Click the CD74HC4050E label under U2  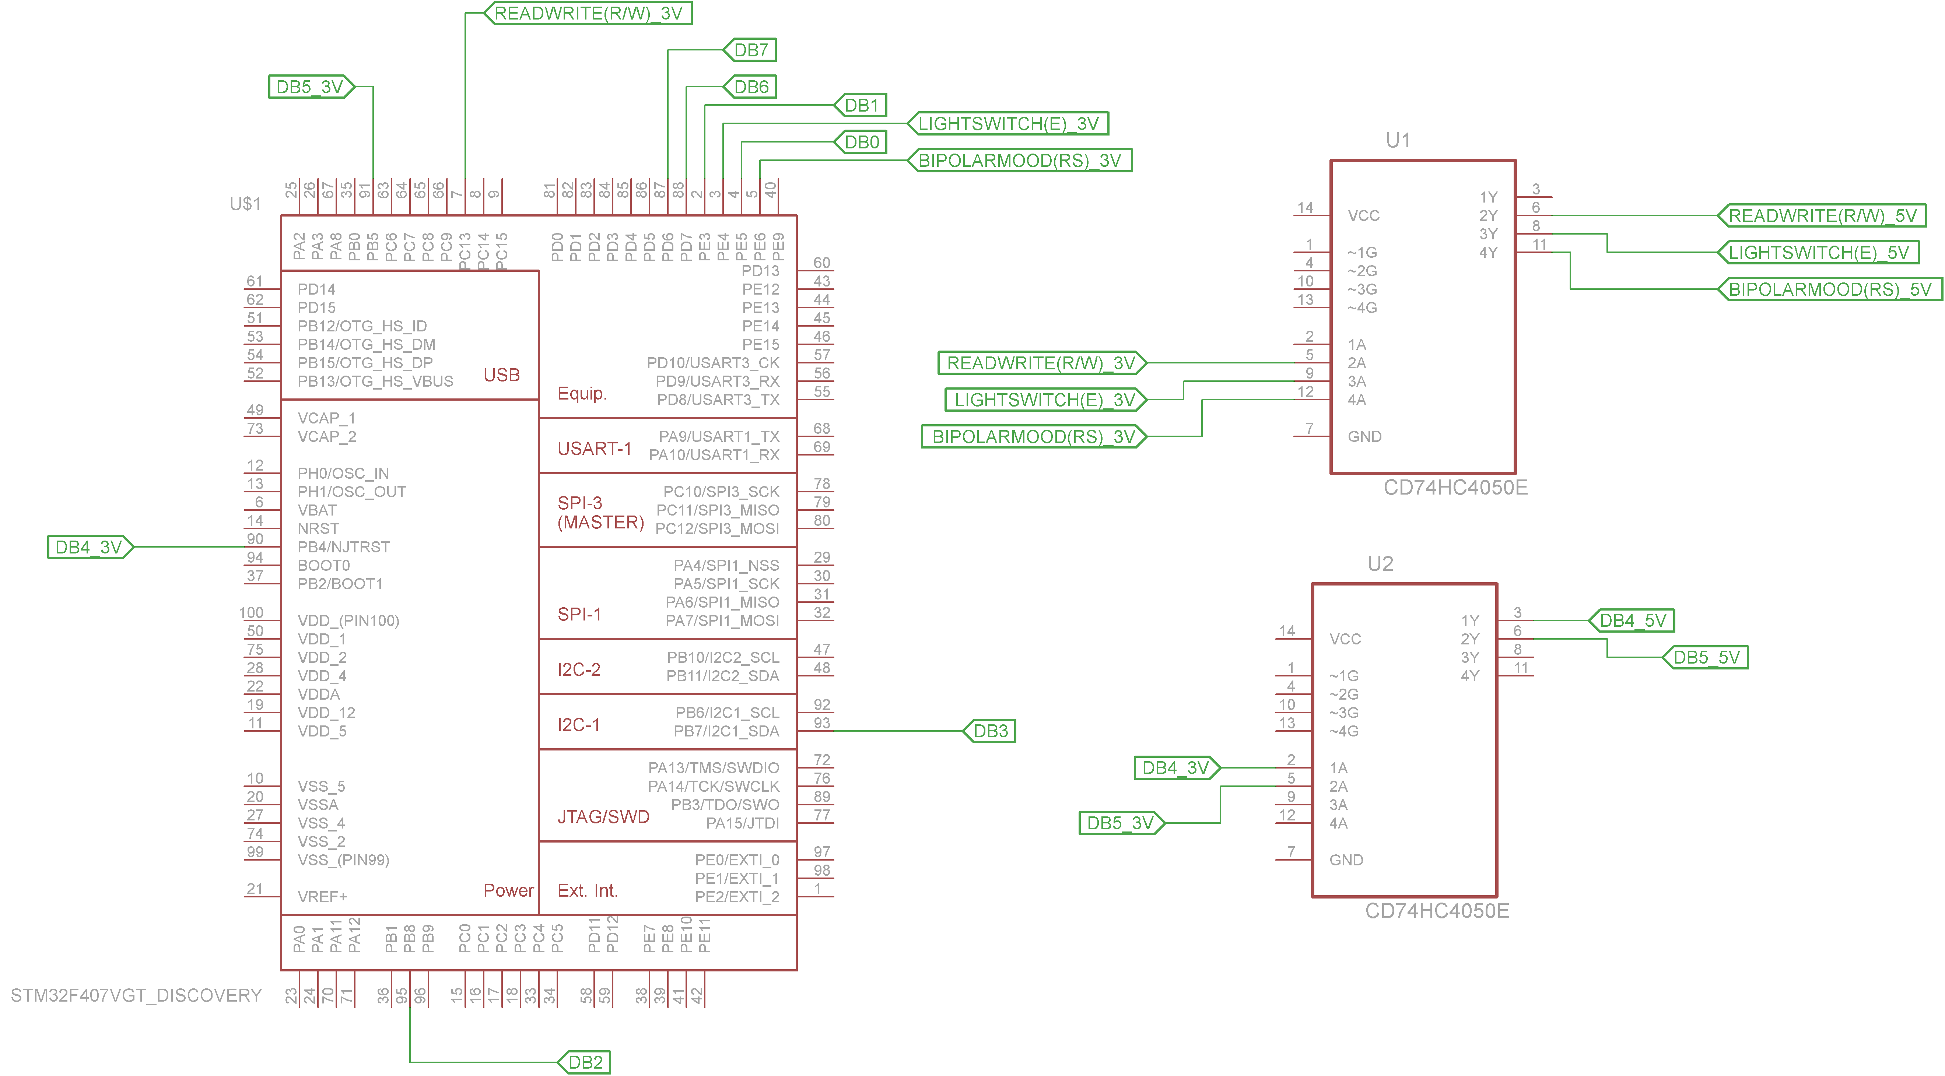pos(1437,911)
